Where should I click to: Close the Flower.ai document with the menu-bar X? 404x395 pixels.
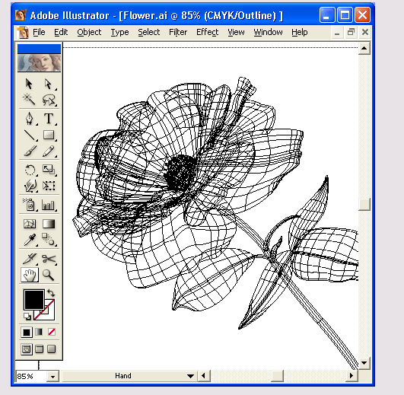pos(365,33)
